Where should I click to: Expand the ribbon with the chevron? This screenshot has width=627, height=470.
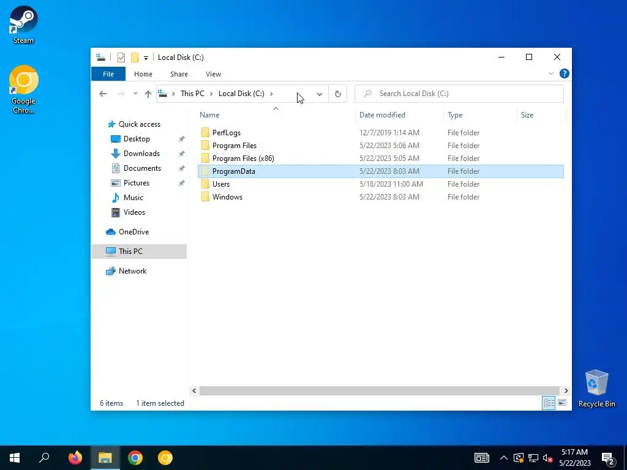click(x=550, y=73)
